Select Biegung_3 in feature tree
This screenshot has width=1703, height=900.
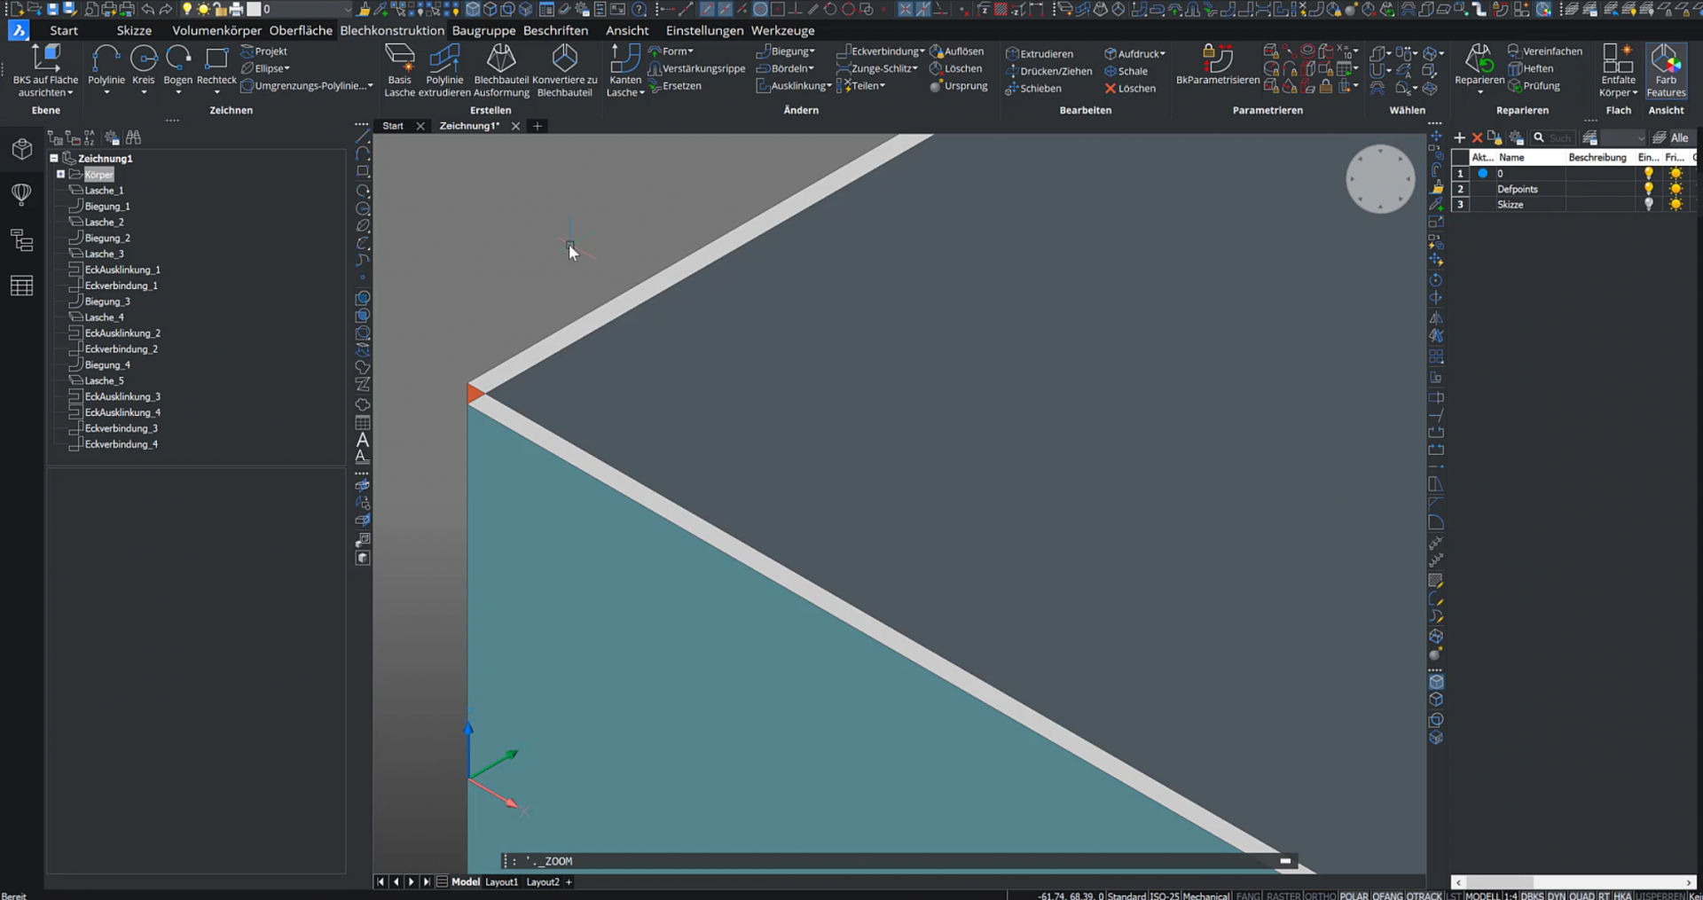click(x=106, y=301)
